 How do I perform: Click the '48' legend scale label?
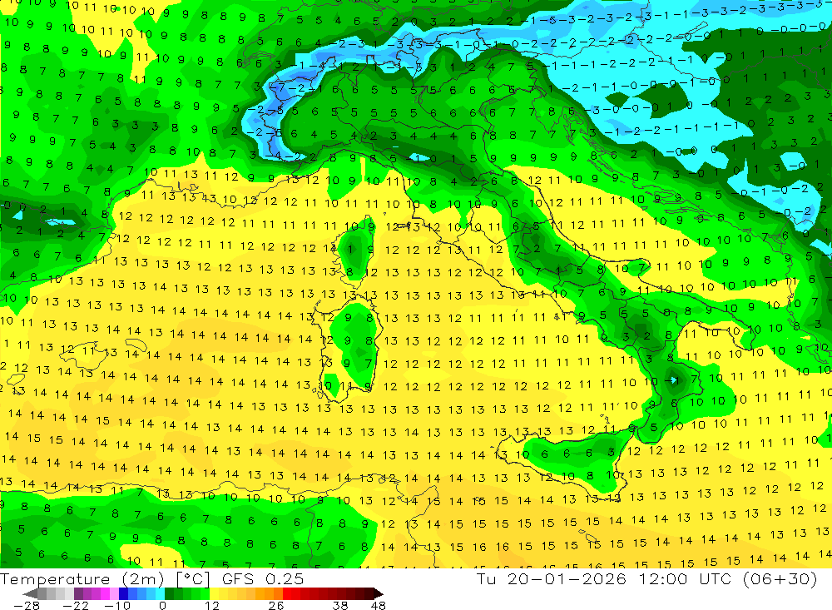(379, 605)
